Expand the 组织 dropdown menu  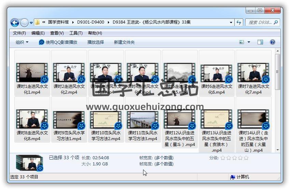click(22, 42)
